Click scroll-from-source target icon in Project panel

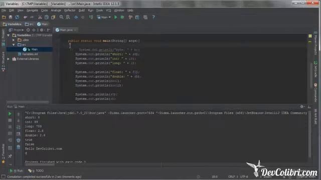coord(28,30)
